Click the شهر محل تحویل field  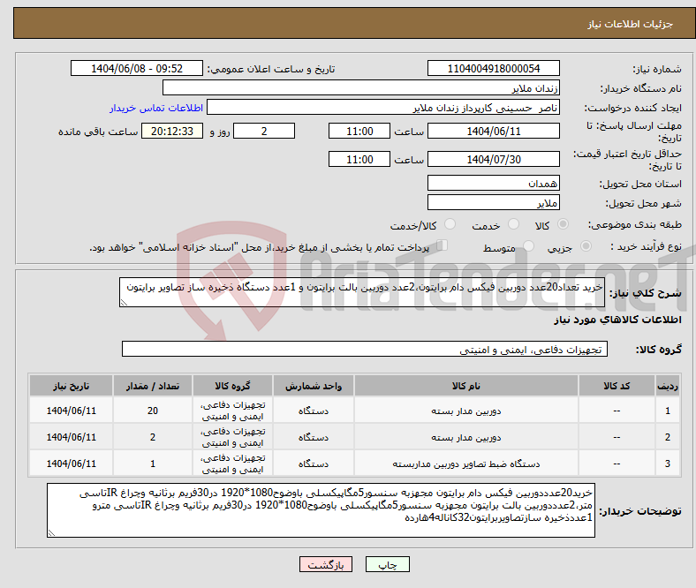pos(493,202)
